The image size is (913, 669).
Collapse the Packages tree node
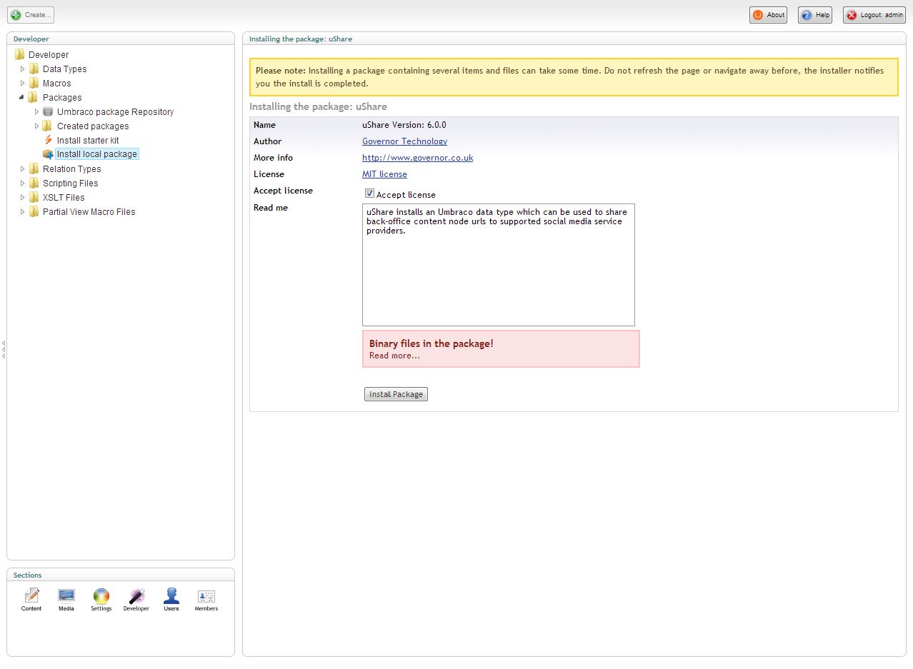pos(23,97)
